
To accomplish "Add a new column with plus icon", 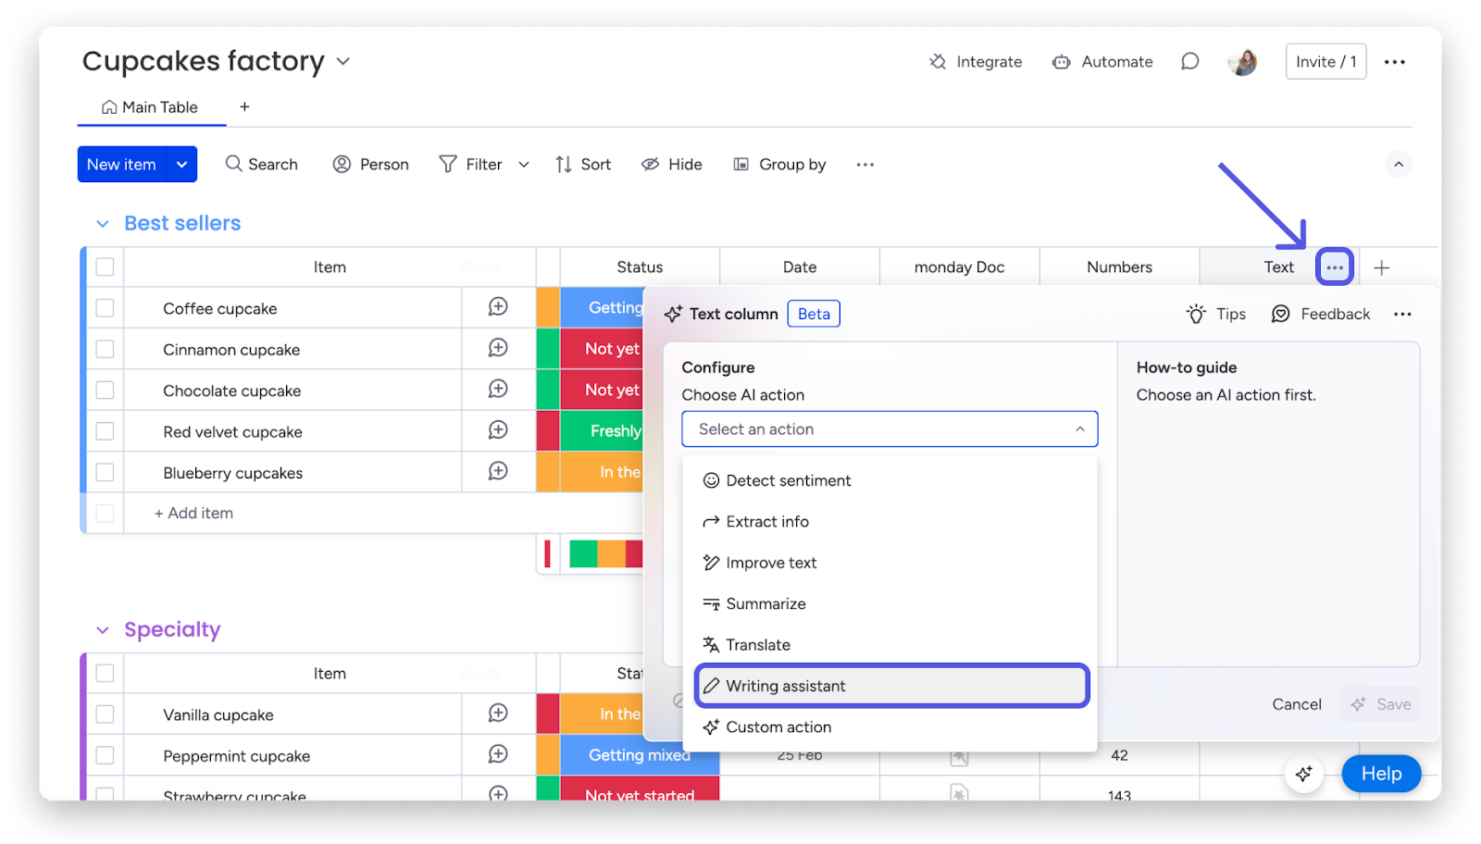I will (x=1381, y=267).
